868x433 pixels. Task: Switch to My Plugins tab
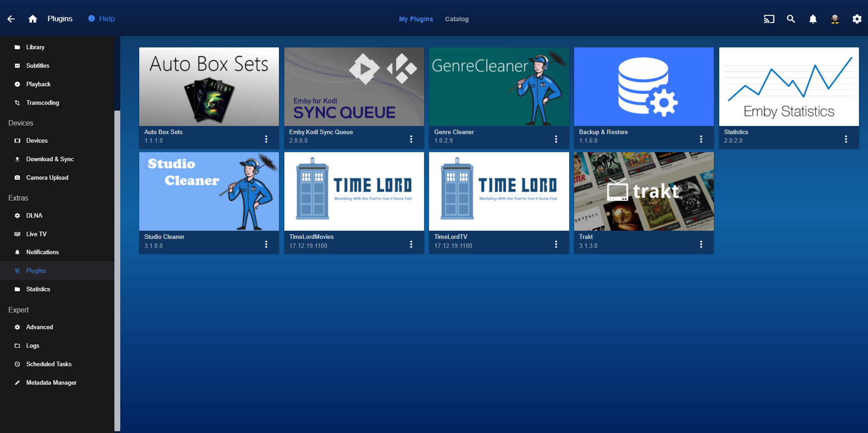pyautogui.click(x=416, y=19)
